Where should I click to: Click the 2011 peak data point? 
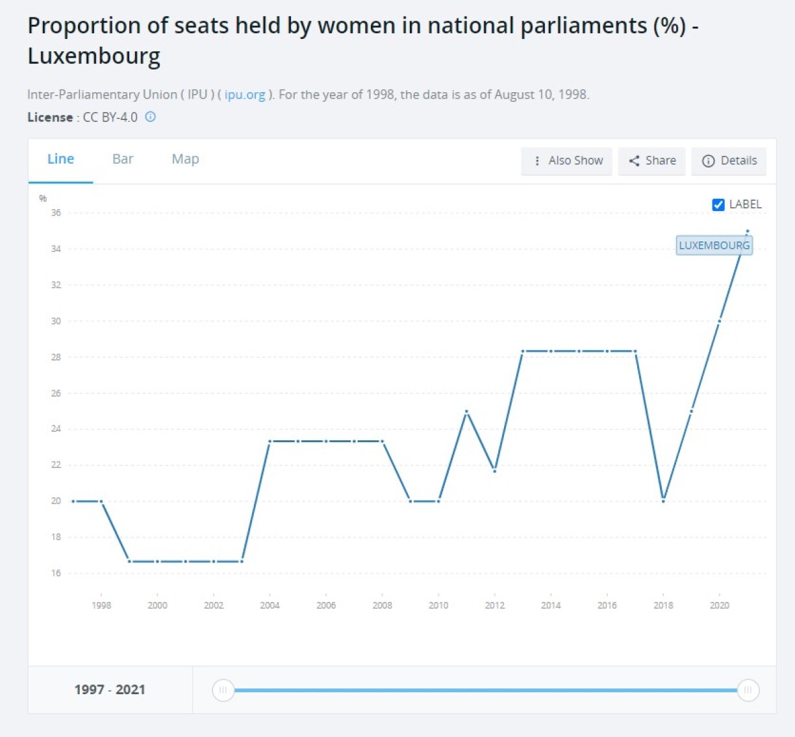[x=466, y=411]
